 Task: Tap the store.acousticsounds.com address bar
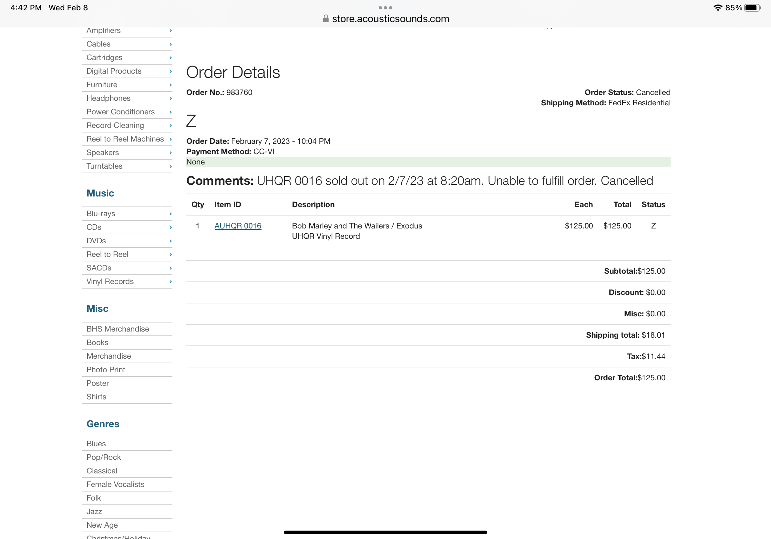(390, 19)
